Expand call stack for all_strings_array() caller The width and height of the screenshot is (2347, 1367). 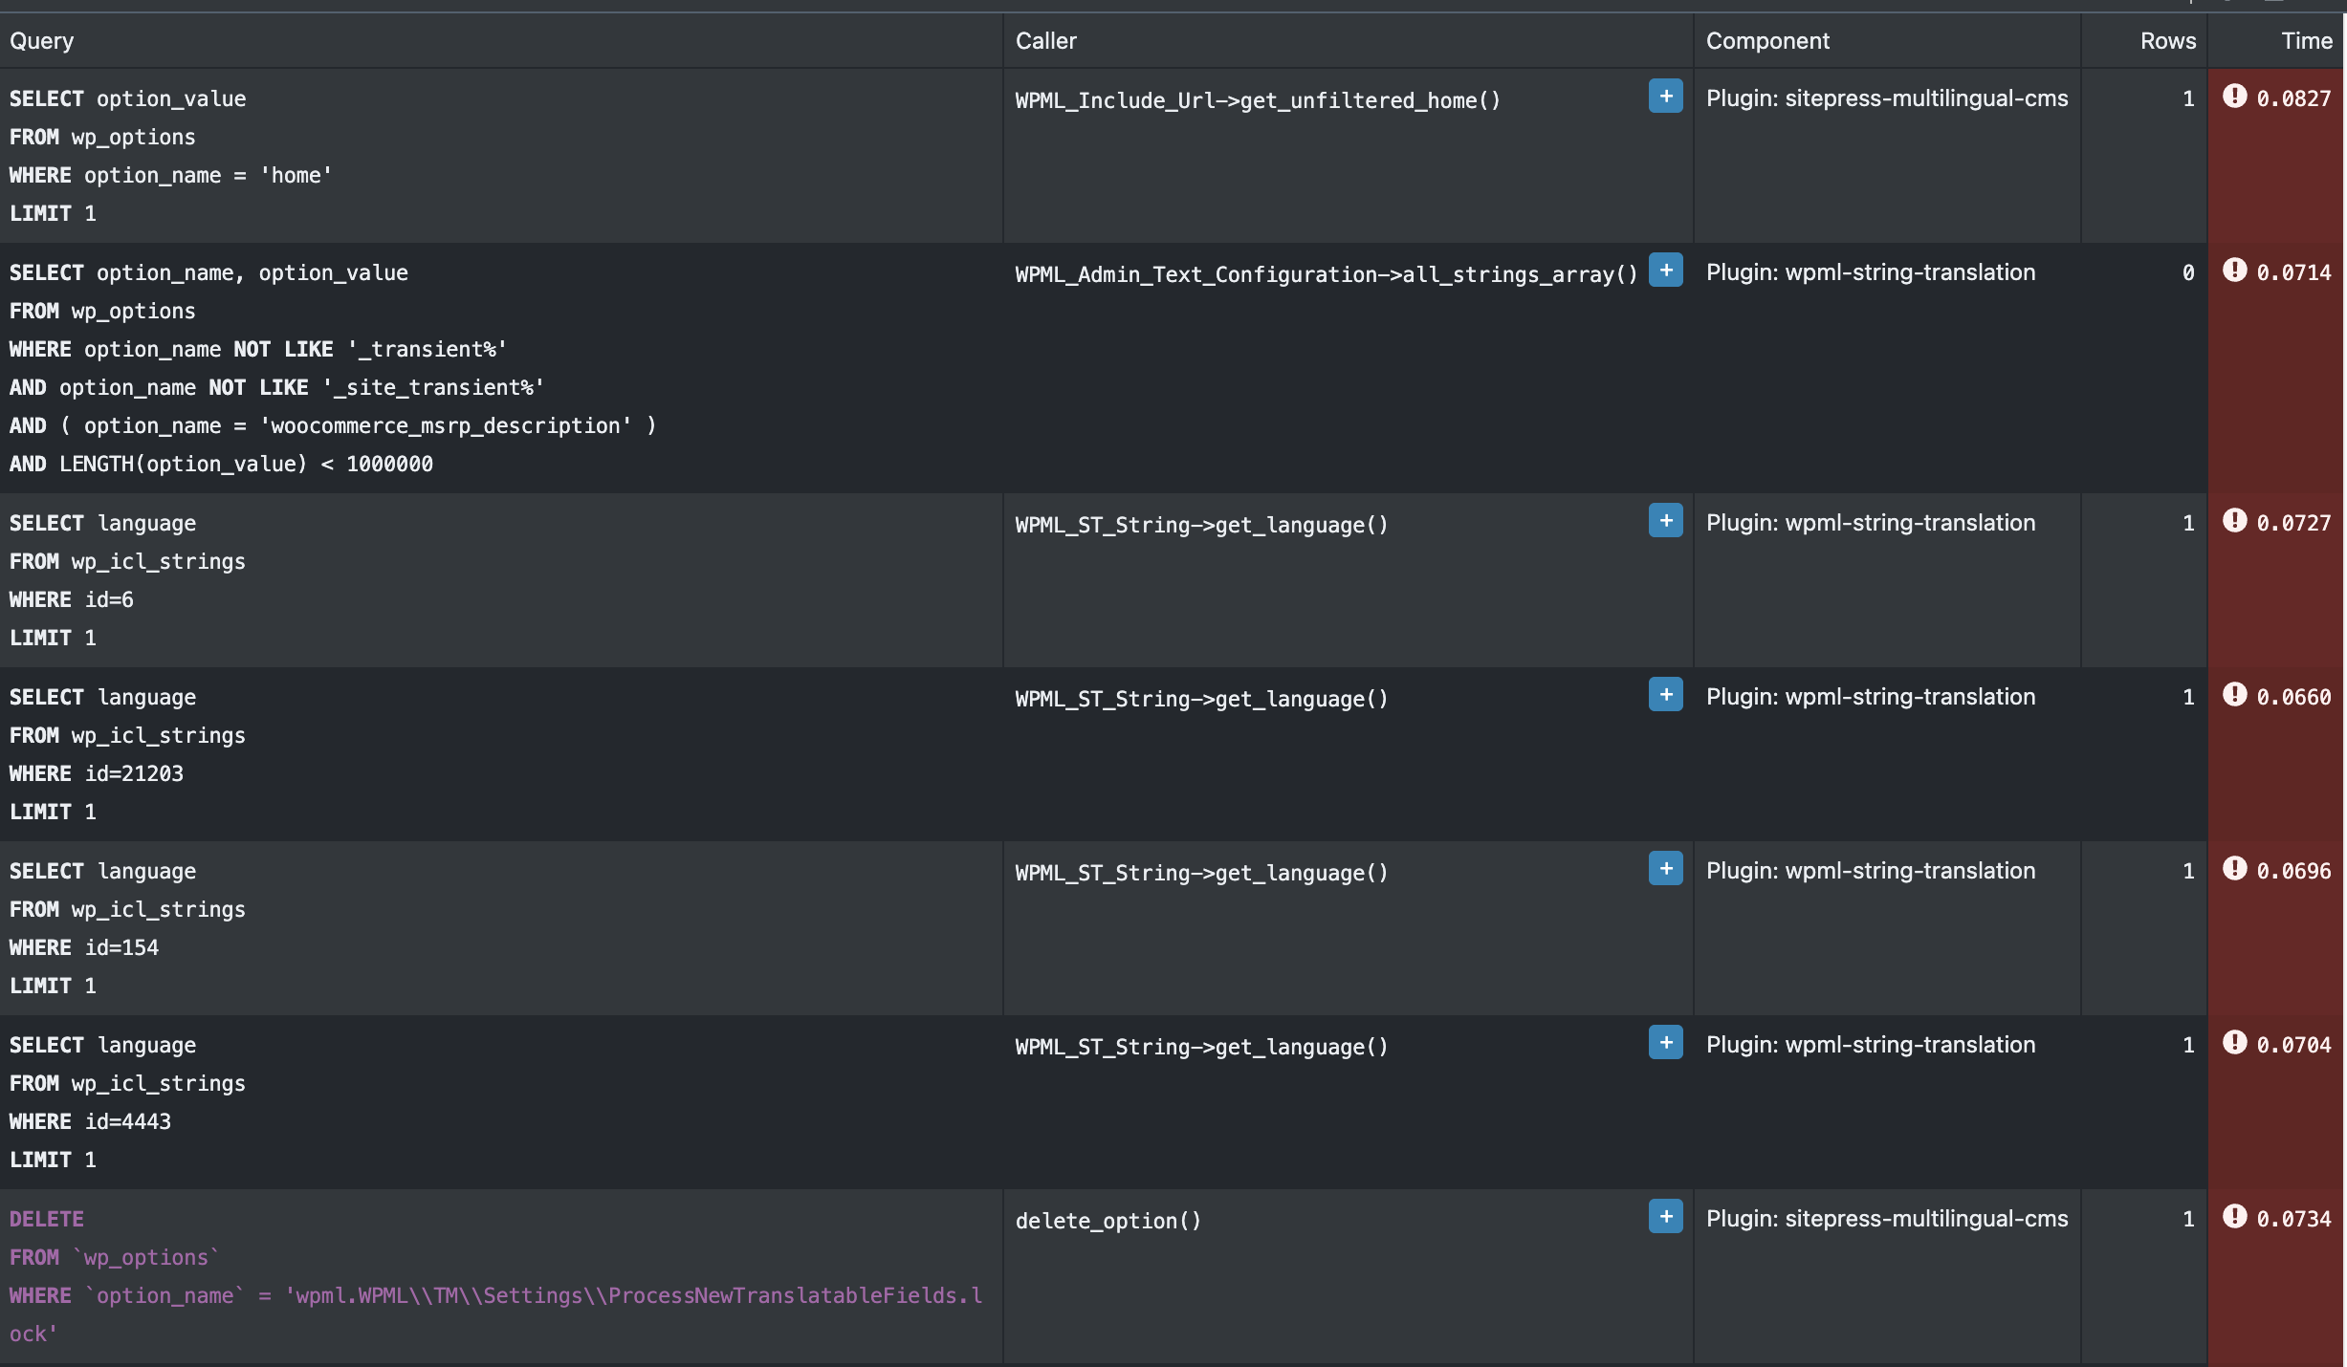coord(1665,271)
